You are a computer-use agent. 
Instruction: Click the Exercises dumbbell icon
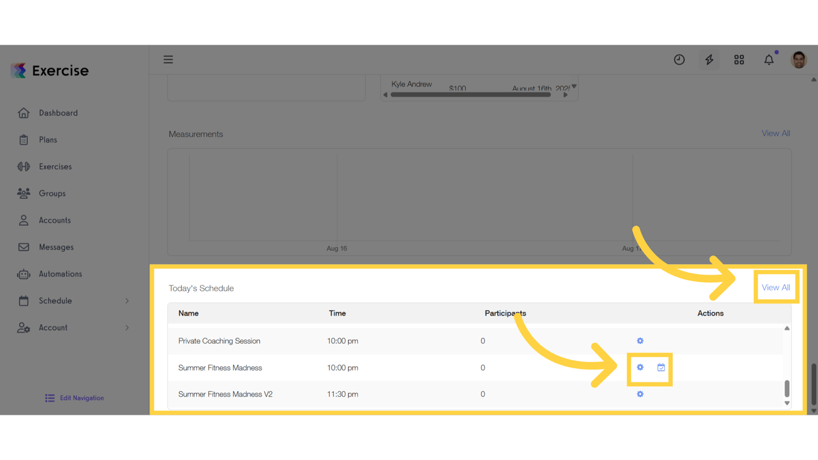tap(23, 167)
